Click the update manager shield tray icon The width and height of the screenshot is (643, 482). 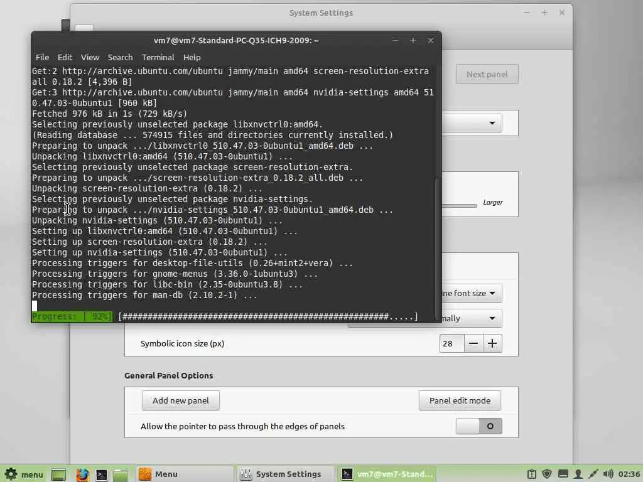tap(547, 474)
